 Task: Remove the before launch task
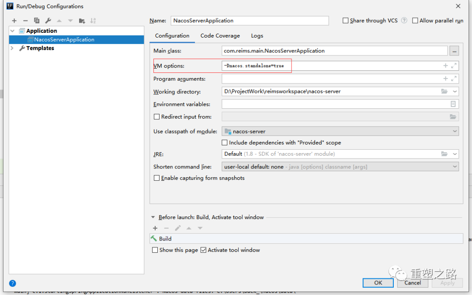167,228
